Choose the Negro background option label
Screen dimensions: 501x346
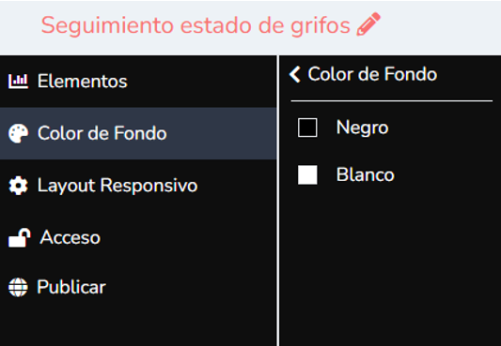[x=362, y=128]
